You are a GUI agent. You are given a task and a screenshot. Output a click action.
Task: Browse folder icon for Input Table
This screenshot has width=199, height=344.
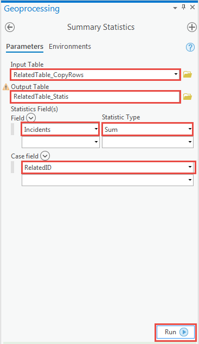coord(188,74)
